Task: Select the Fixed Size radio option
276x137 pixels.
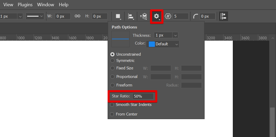Action: tap(113, 68)
